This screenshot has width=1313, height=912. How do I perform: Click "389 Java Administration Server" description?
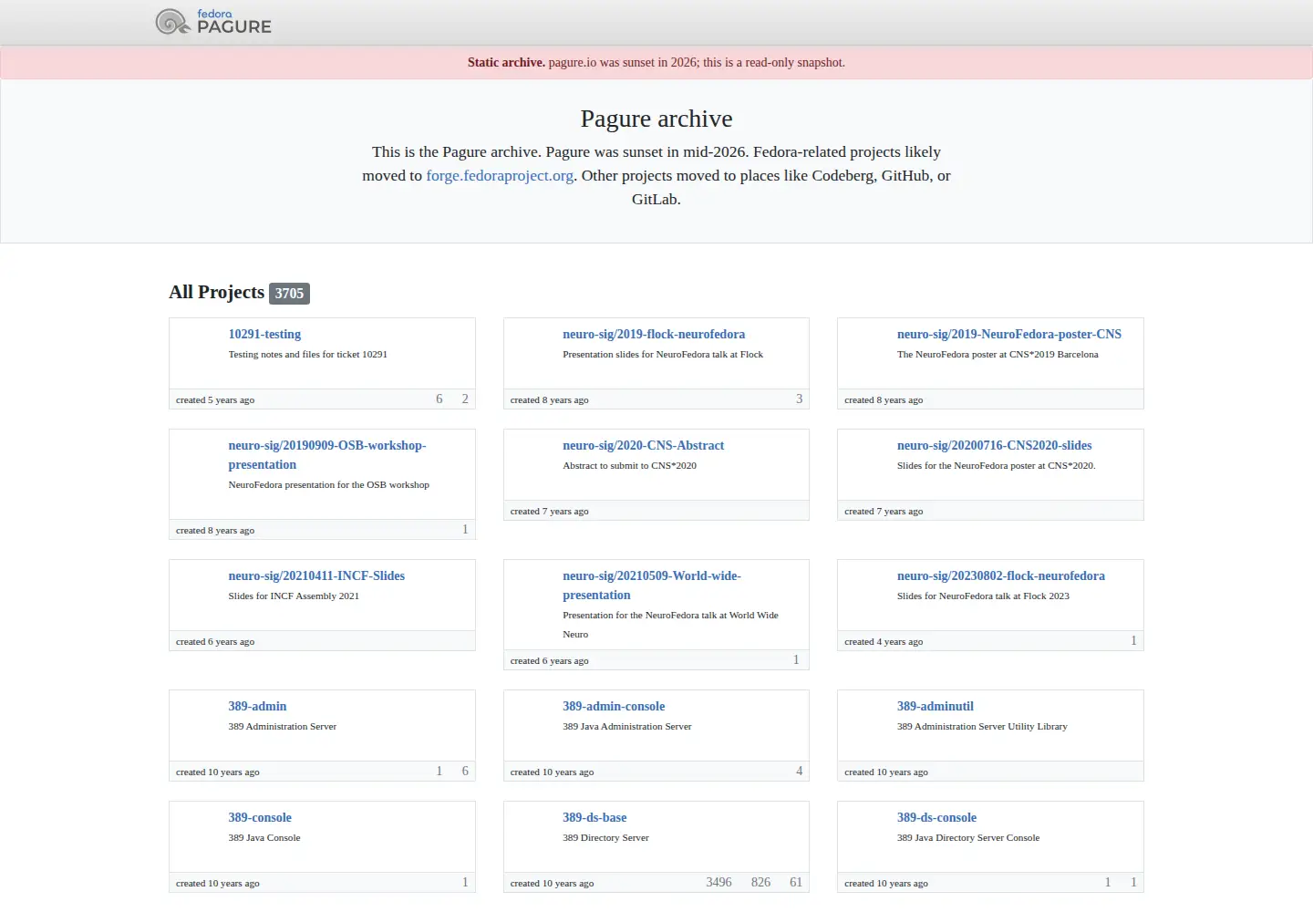(627, 727)
